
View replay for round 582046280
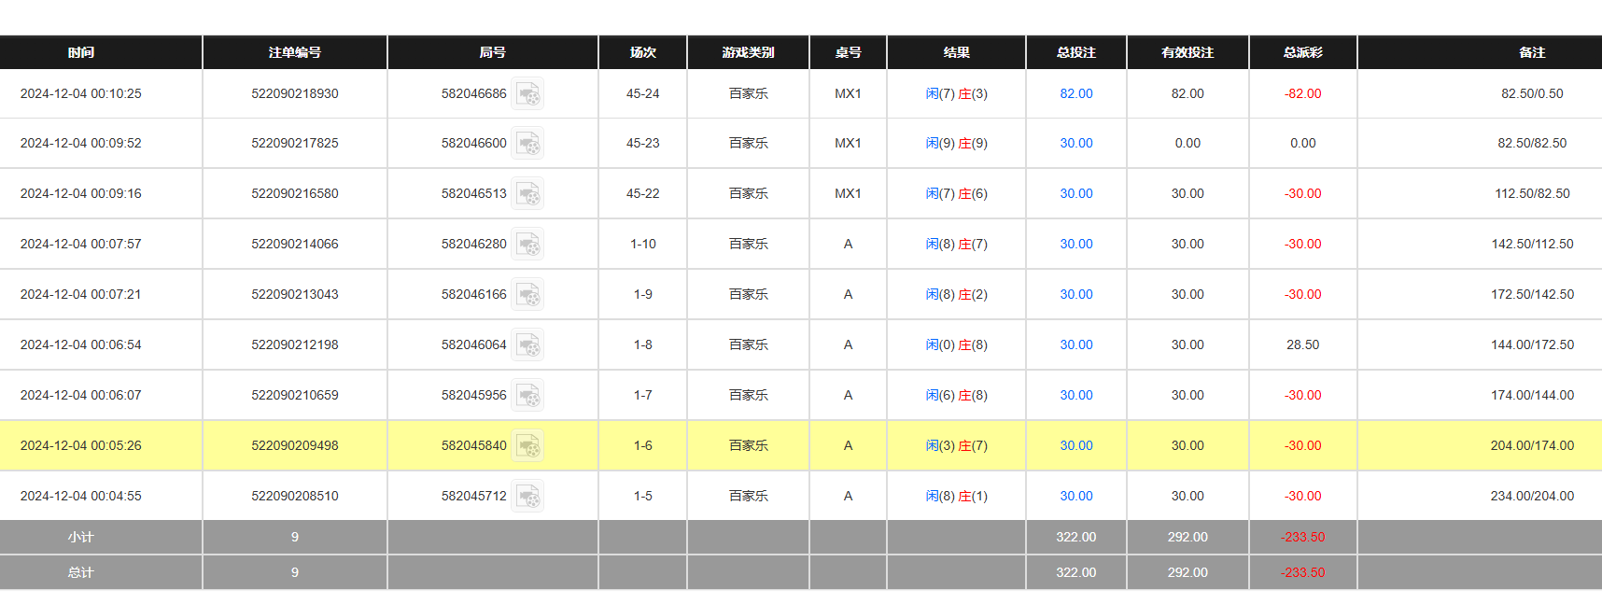click(x=527, y=245)
